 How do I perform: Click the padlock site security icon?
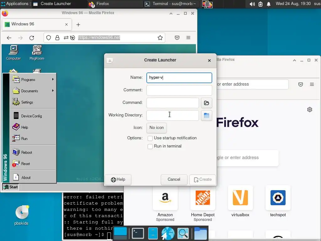click(x=57, y=38)
